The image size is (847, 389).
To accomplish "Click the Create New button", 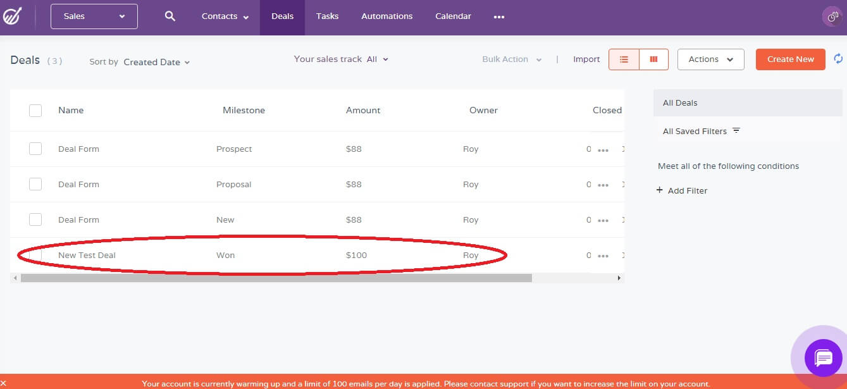I will pyautogui.click(x=790, y=59).
